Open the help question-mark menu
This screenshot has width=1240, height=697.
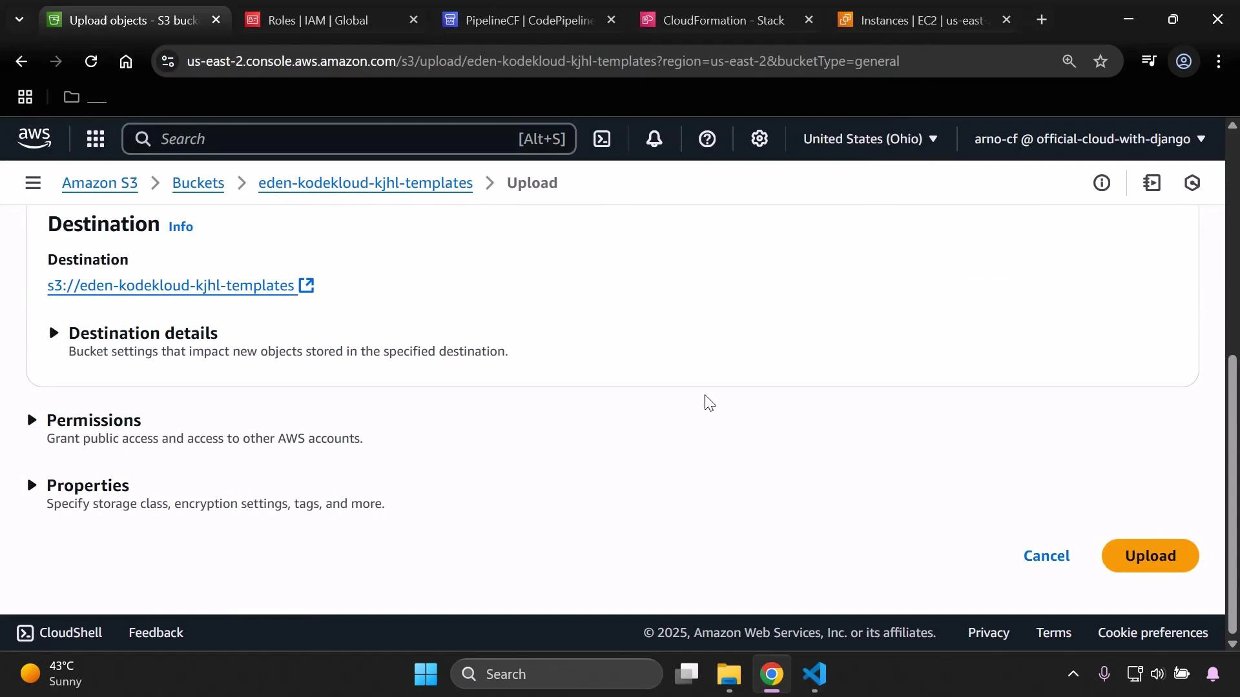pos(708,139)
